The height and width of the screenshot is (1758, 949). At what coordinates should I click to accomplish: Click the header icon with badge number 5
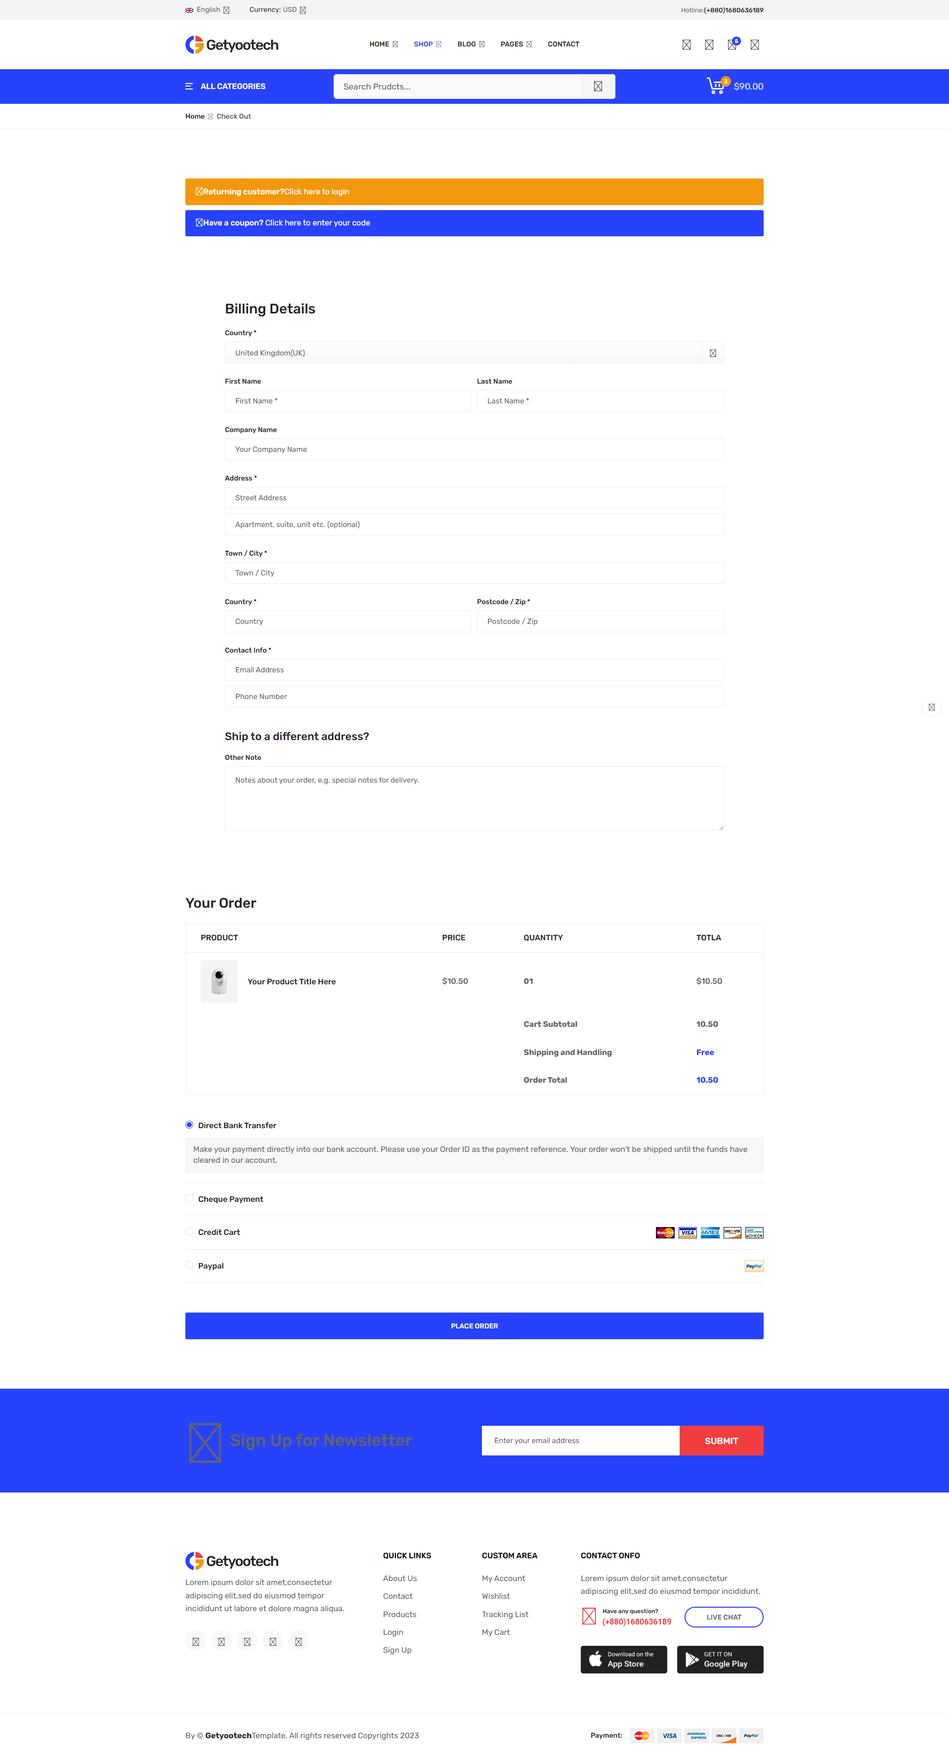tap(732, 45)
